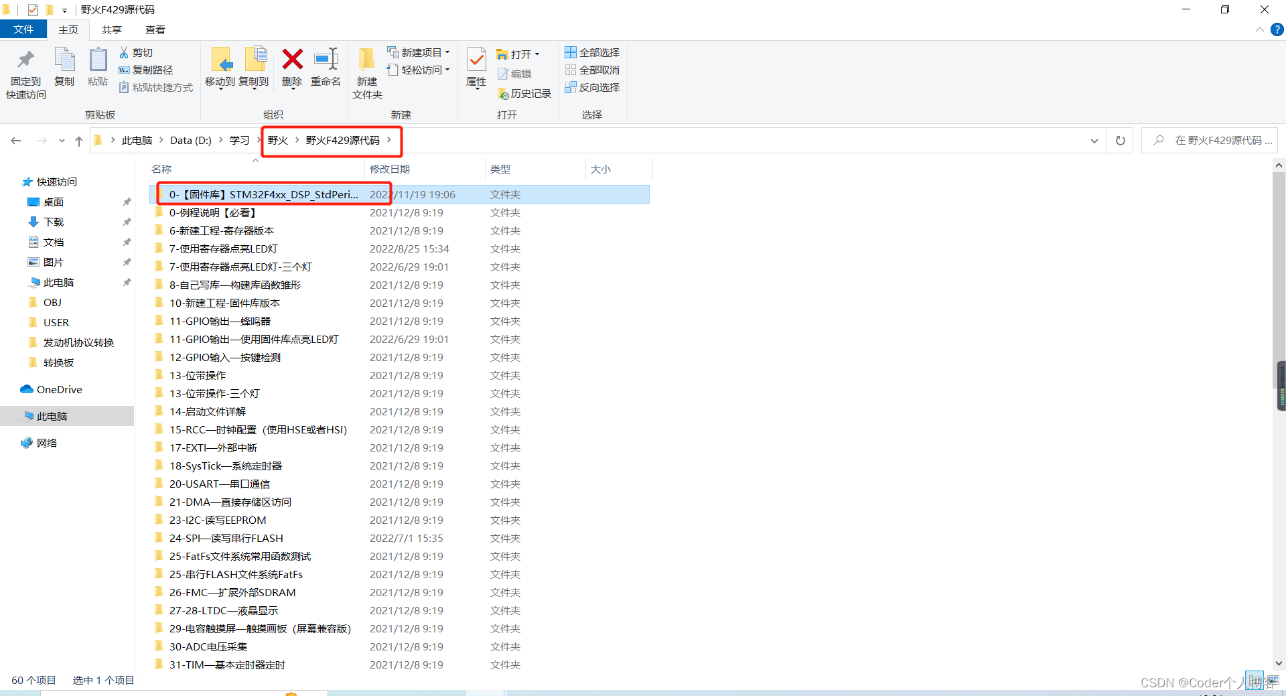This screenshot has width=1286, height=696.
Task: Click the Copy path icon
Action: pyautogui.click(x=124, y=70)
